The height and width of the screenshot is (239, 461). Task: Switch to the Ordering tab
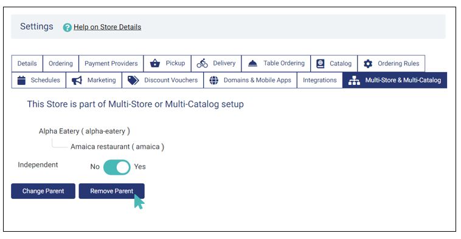61,63
